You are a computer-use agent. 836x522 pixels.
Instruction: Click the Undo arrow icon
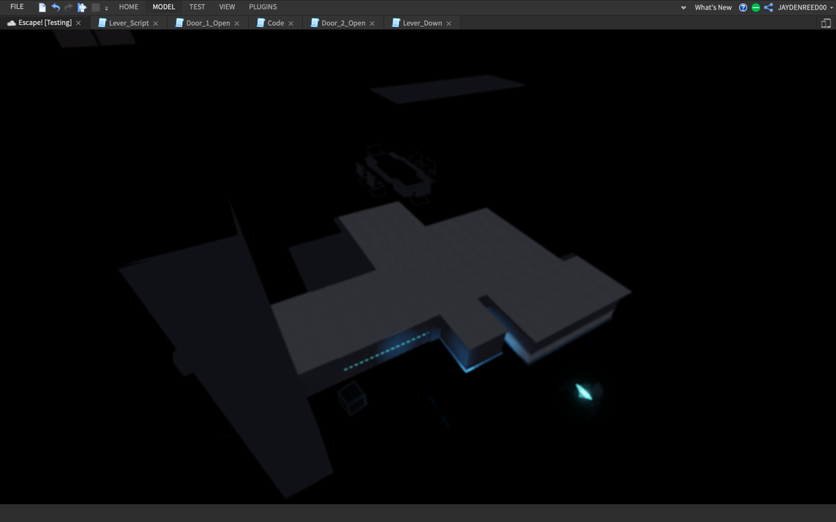54,6
